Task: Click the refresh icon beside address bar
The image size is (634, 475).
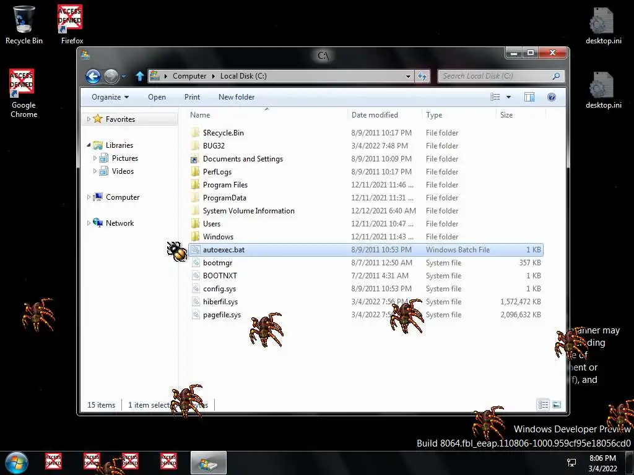Action: pyautogui.click(x=422, y=76)
